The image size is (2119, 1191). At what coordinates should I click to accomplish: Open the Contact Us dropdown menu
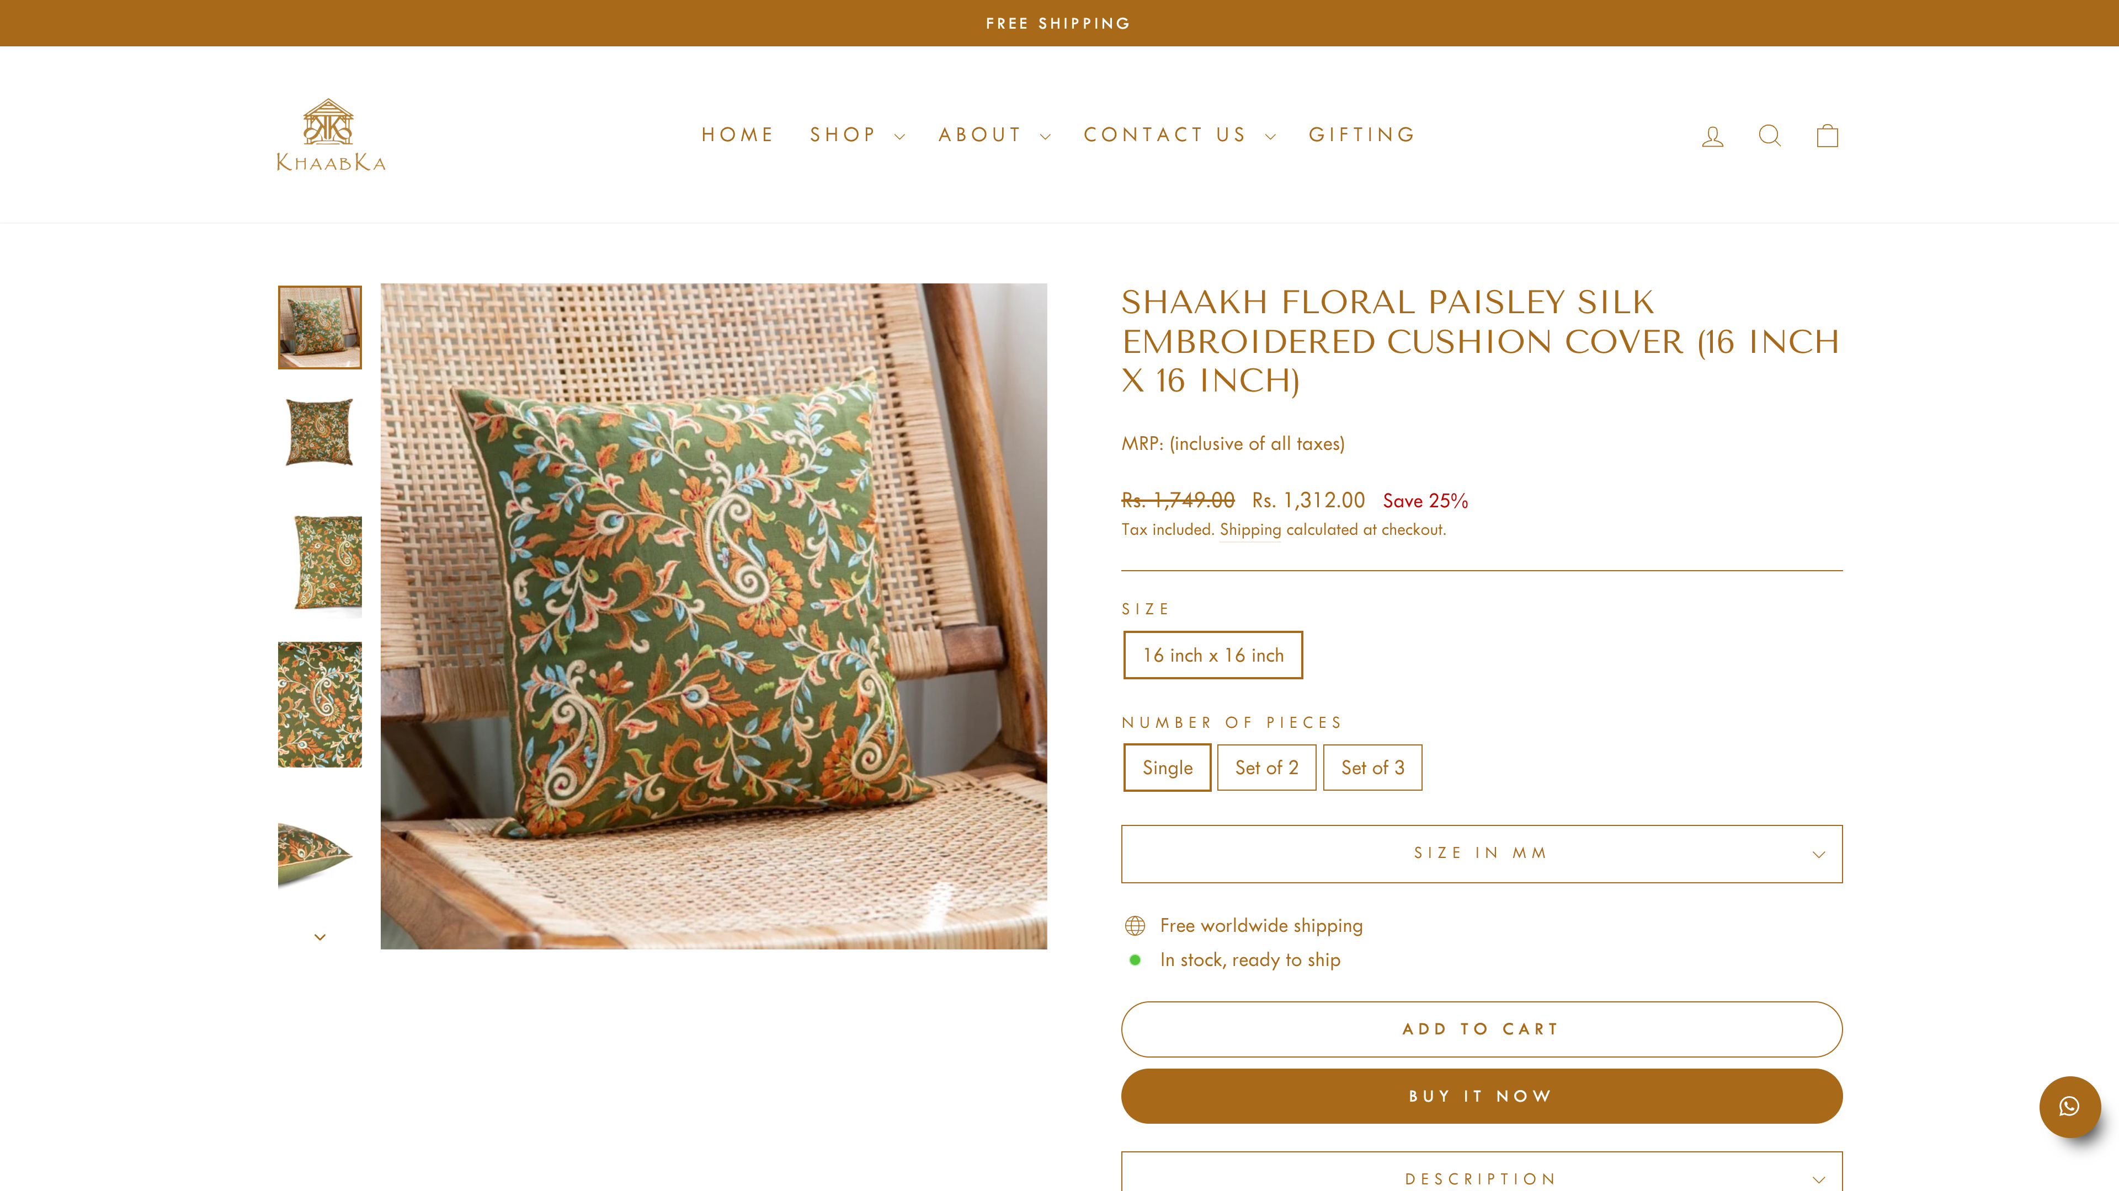[1179, 135]
